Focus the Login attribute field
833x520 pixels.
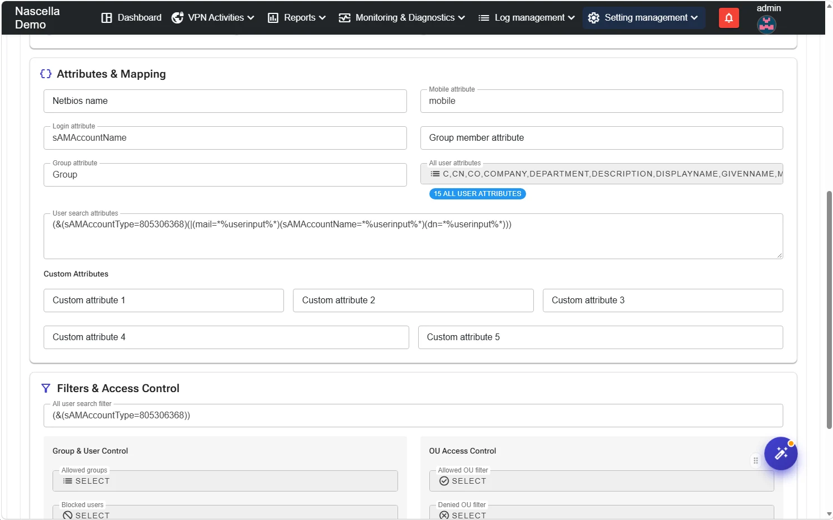point(225,138)
